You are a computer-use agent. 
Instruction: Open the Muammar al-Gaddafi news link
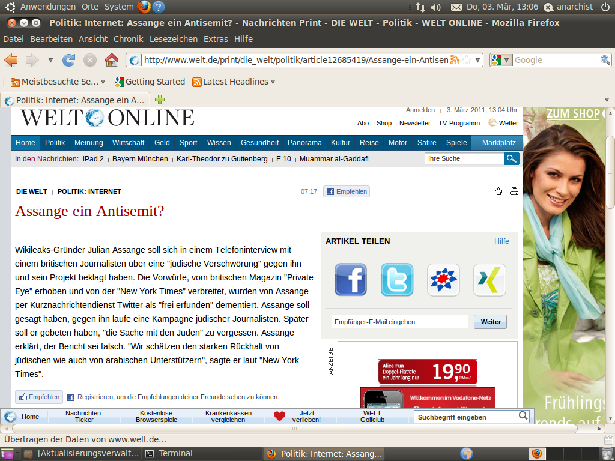point(334,158)
